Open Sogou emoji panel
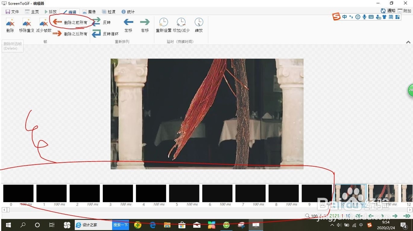Screen dimensions: 413x231 tap(358, 17)
